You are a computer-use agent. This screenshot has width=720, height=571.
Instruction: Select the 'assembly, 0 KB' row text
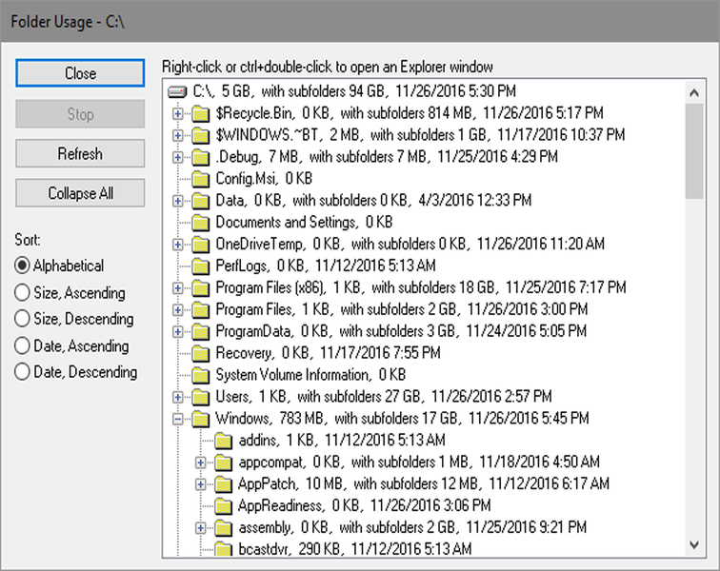click(x=412, y=527)
